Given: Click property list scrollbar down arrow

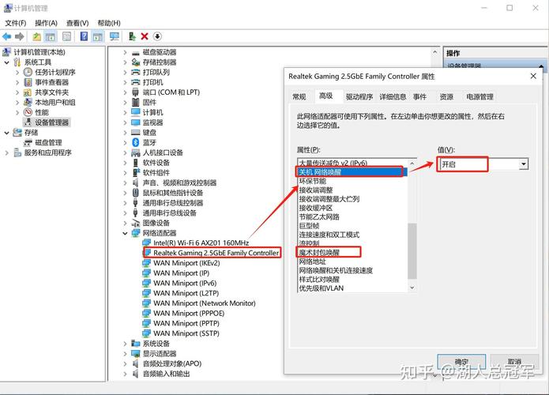Looking at the screenshot, I should pyautogui.click(x=412, y=288).
